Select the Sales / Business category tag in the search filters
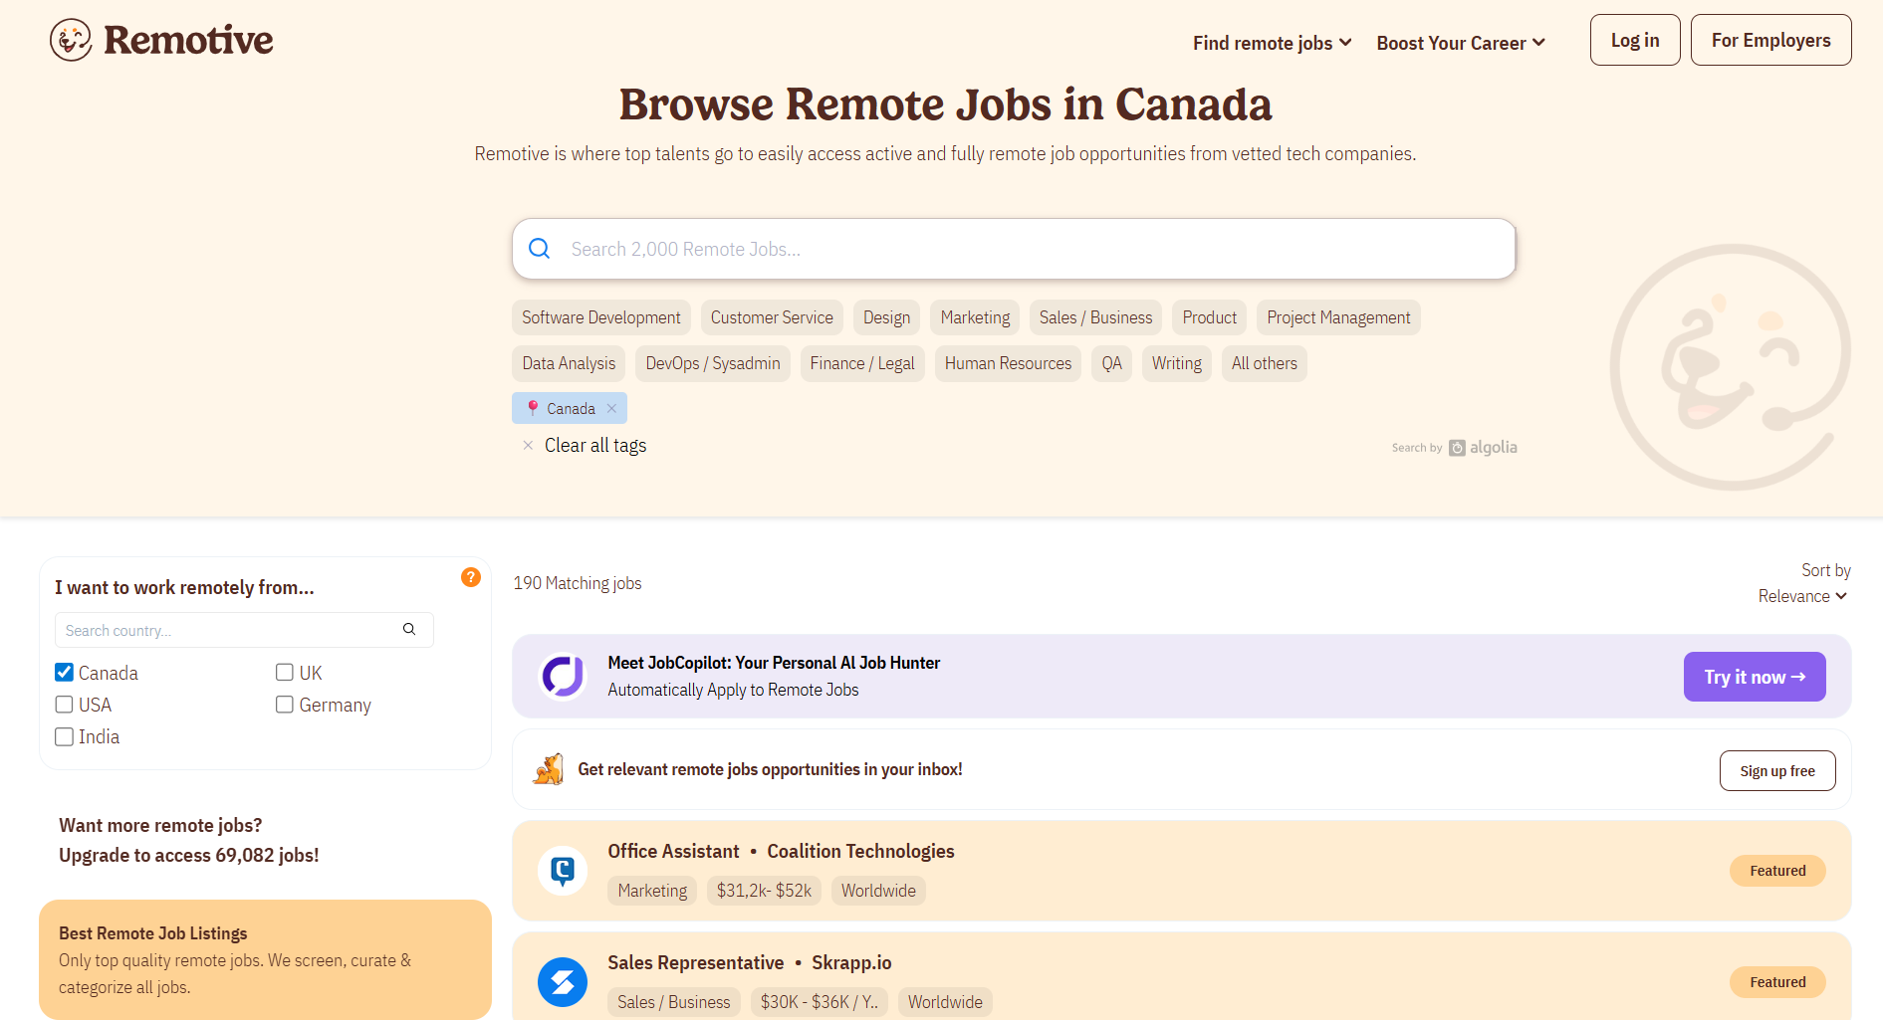1883x1020 pixels. [1095, 317]
